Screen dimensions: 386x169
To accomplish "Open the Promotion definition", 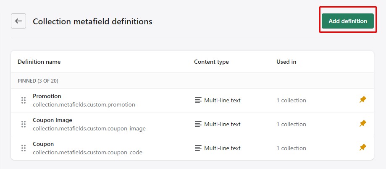I will pos(47,96).
